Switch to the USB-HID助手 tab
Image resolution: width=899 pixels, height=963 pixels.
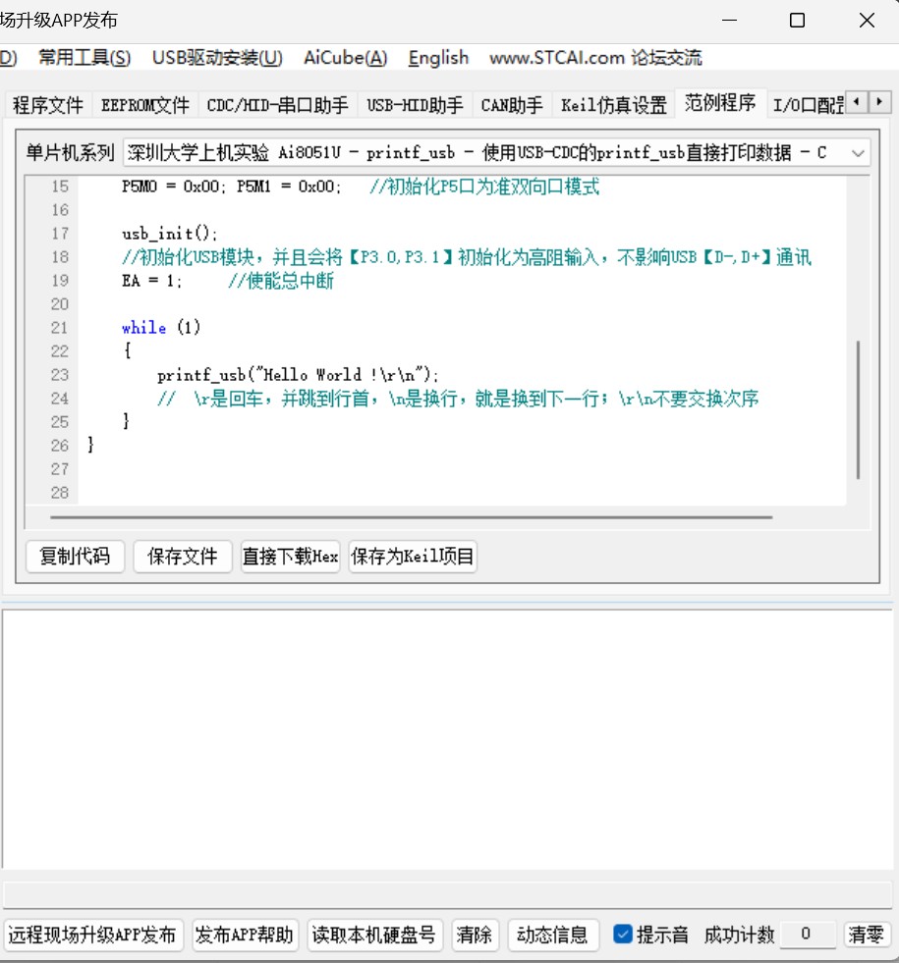[415, 104]
